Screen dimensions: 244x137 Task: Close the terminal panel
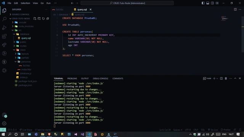tap(240, 78)
